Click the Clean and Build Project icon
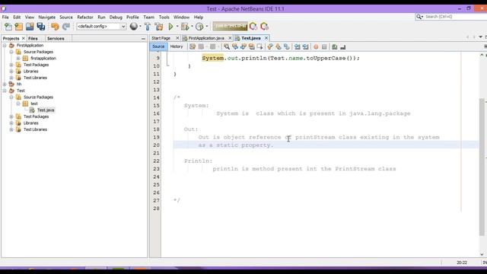487x274 pixels. pos(159,27)
